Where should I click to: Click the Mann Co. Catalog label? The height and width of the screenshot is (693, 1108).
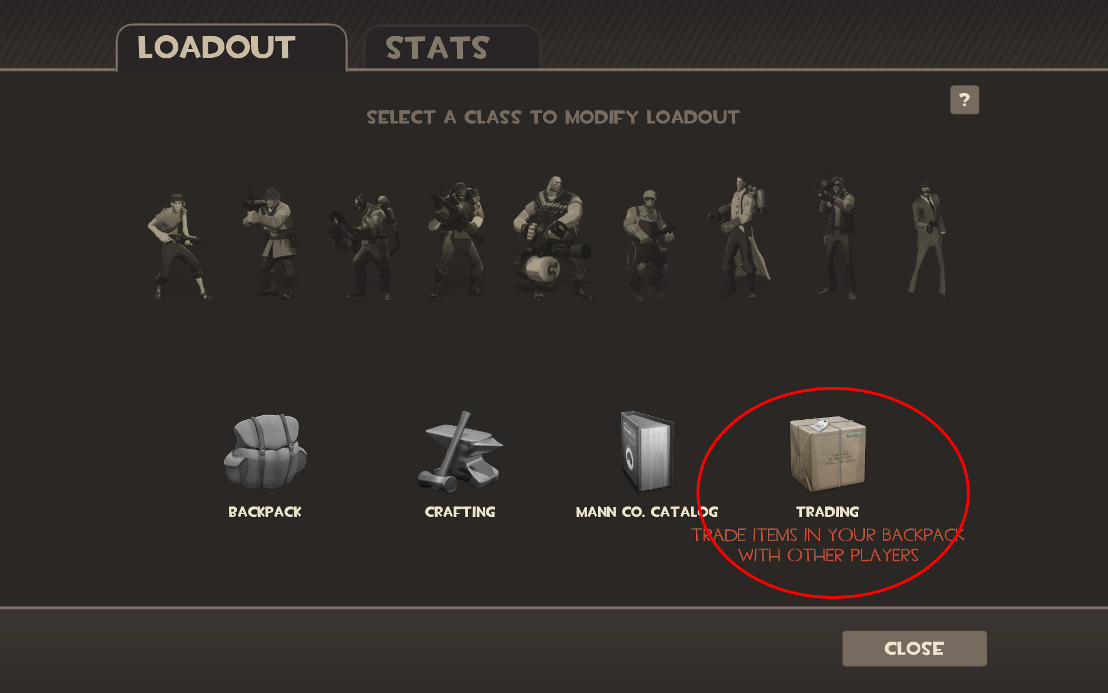tap(647, 512)
